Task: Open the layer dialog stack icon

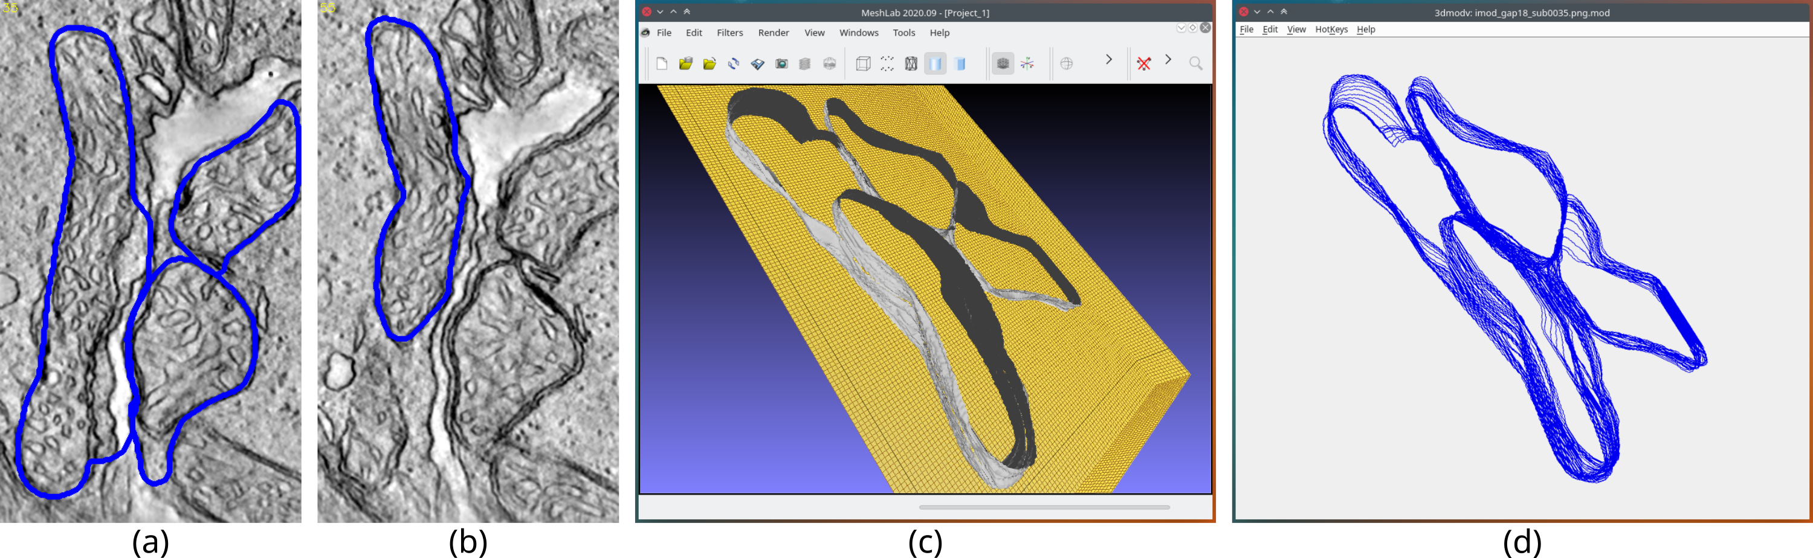Action: pos(805,64)
